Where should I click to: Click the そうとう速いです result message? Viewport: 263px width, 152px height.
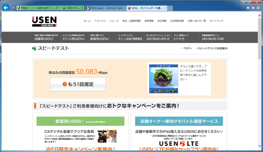click(193, 73)
